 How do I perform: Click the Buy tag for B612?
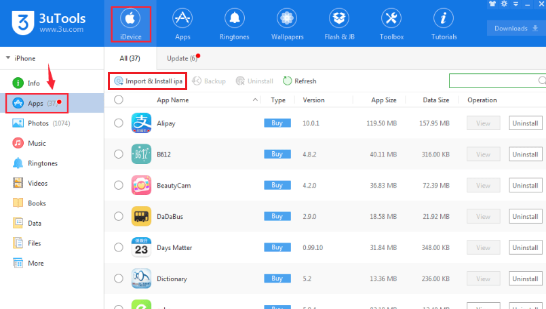(277, 154)
